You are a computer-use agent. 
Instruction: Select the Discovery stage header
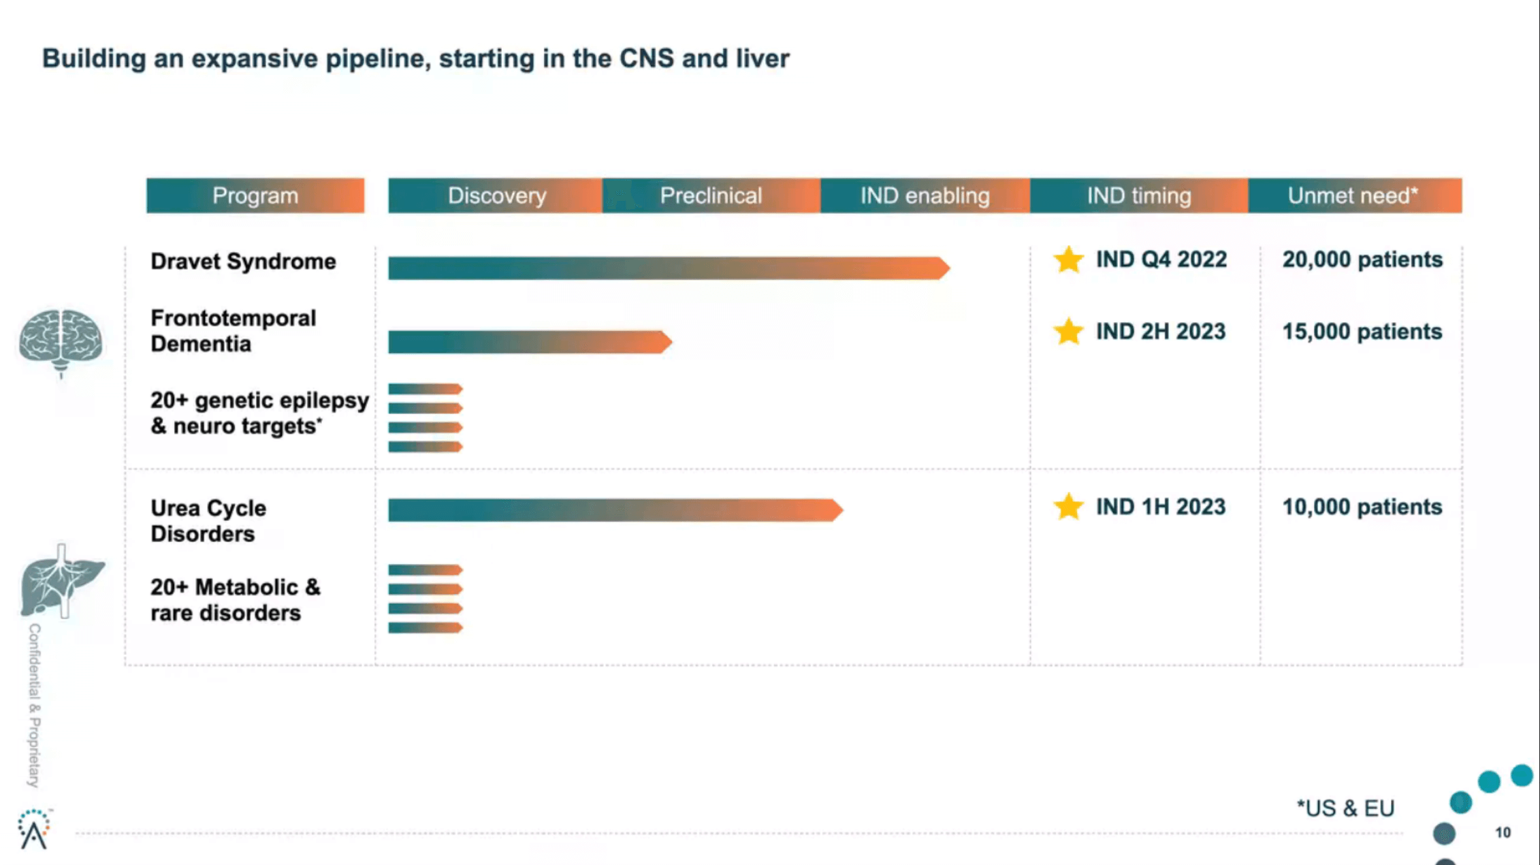tap(496, 196)
